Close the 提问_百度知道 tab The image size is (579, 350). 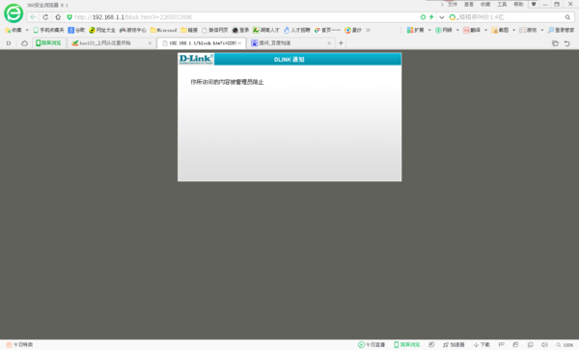pyautogui.click(x=329, y=43)
